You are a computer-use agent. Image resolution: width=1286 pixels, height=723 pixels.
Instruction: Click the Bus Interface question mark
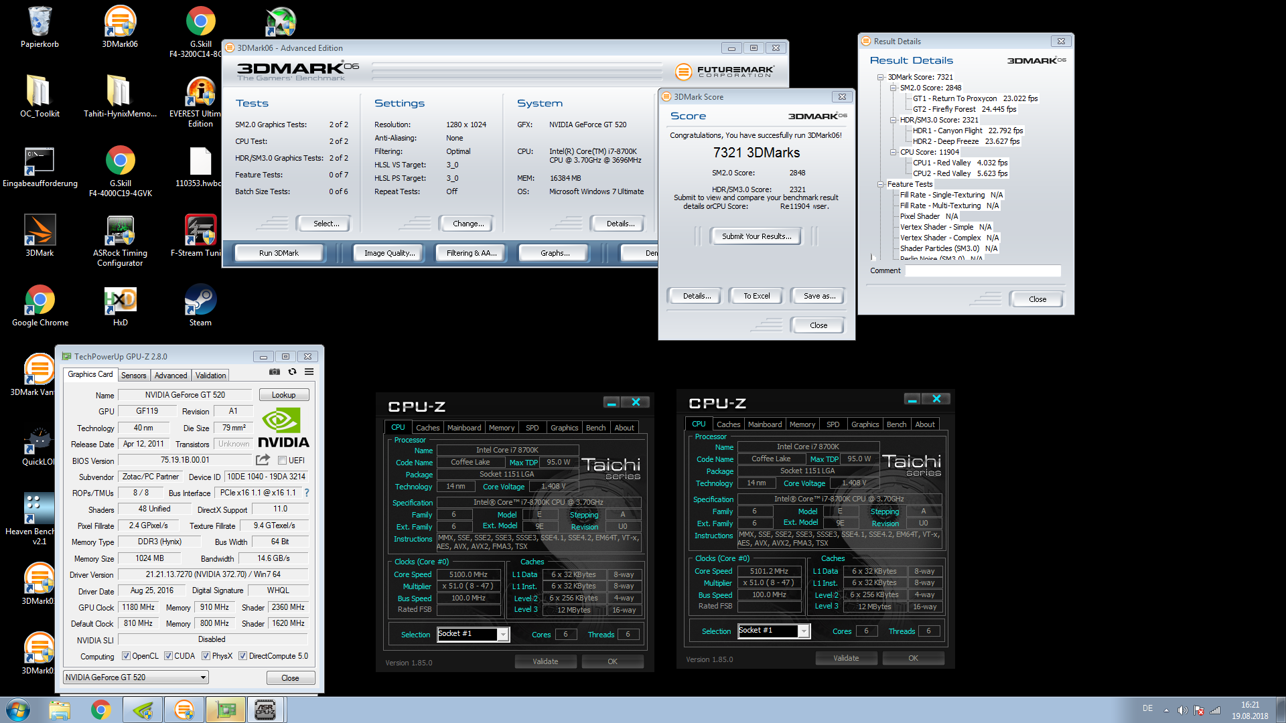pos(307,493)
